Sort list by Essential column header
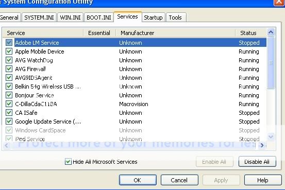 click(x=99, y=33)
